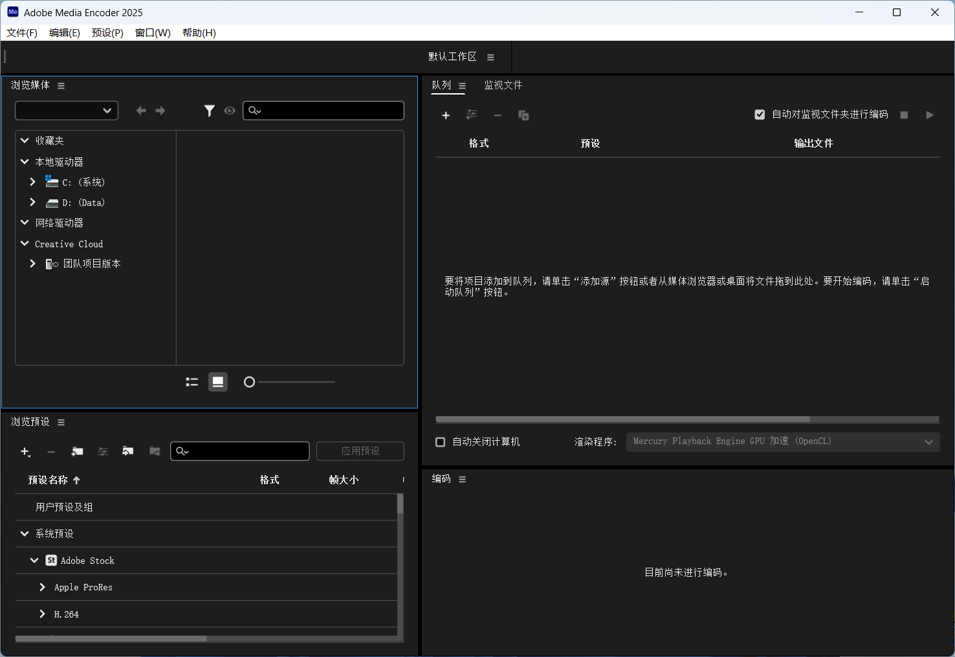This screenshot has width=955, height=657.
Task: Click the forward arrow in media browser
Action: pos(160,111)
